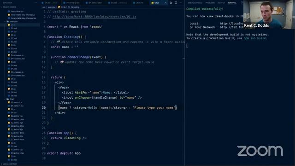Image resolution: width=295 pixels, height=166 pixels.
Task: Open 03-classes.js in the explorer
Action: coord(17,55)
